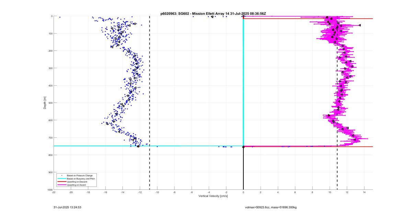The height and width of the screenshot is (213, 412).
Task: Click velocity axis tick label "-6"
Action: click(x=192, y=192)
